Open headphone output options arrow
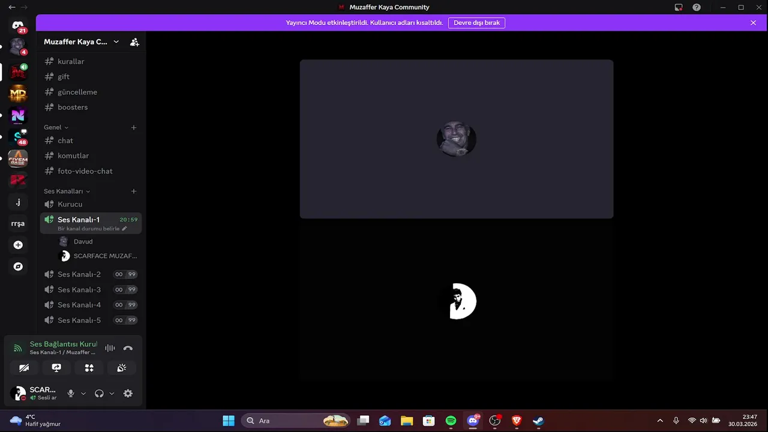The width and height of the screenshot is (768, 432). point(112,394)
